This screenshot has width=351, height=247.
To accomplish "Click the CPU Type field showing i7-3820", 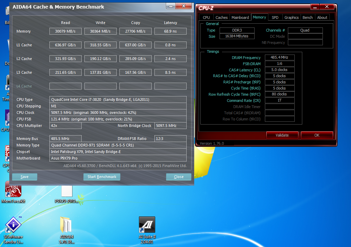I will 118,99.
